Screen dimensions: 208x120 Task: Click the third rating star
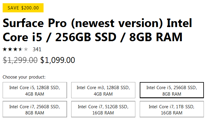[x=15, y=49]
